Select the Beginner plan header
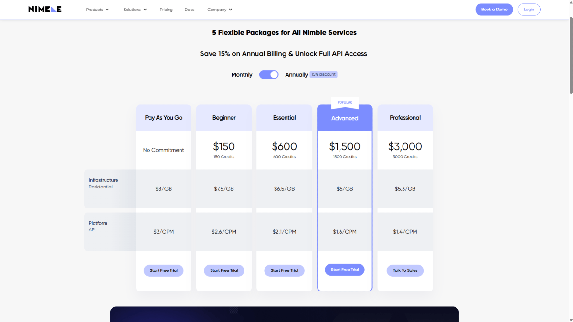The image size is (573, 322). click(x=224, y=118)
